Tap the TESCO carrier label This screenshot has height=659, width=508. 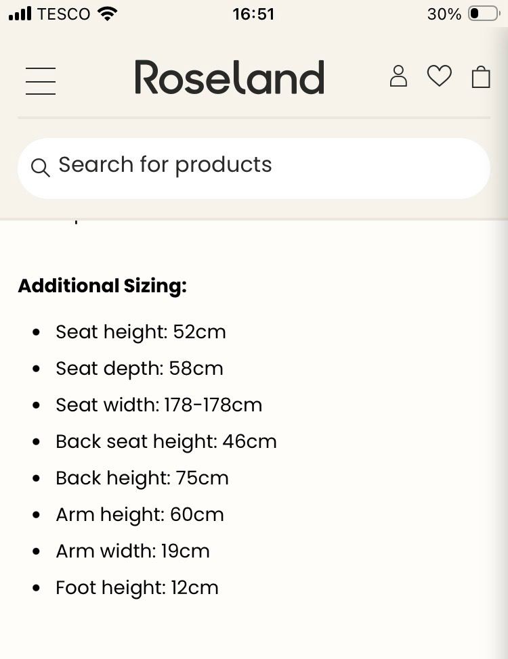(64, 14)
